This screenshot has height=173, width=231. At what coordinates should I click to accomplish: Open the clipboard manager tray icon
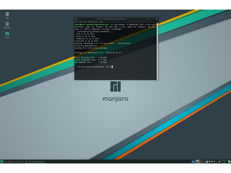(207, 162)
